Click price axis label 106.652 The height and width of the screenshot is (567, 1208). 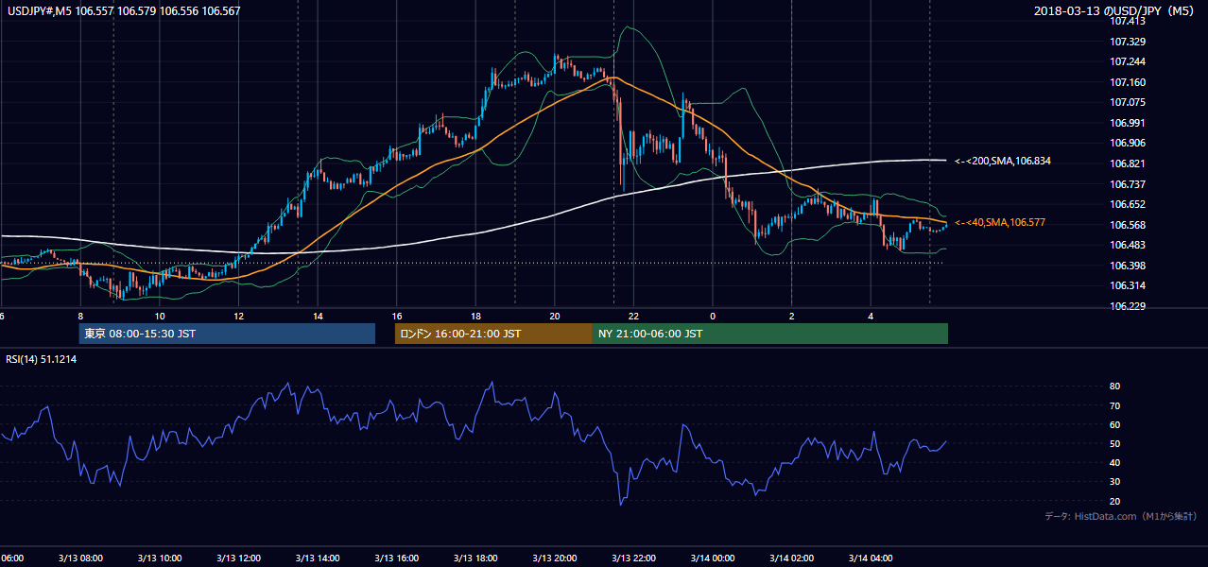coord(1127,204)
